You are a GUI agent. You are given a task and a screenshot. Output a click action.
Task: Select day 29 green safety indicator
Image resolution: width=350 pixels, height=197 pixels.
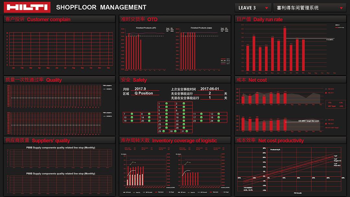point(163,131)
